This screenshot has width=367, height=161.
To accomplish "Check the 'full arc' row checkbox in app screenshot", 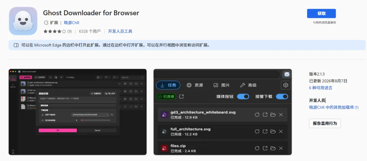I will pyautogui.click(x=28, y=90).
